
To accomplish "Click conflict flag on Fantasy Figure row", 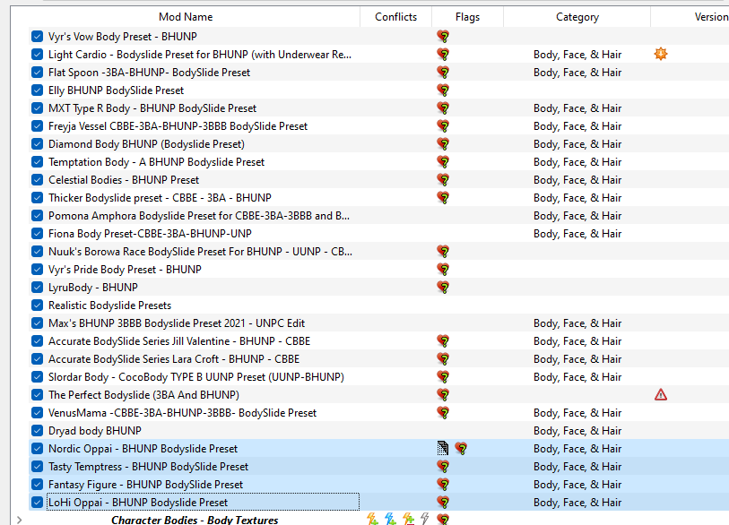I will tap(444, 485).
